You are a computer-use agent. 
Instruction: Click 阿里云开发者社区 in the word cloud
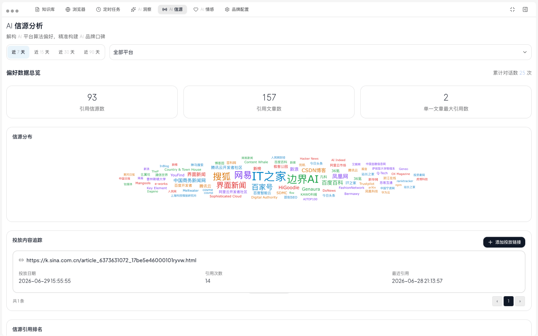pyautogui.click(x=233, y=192)
